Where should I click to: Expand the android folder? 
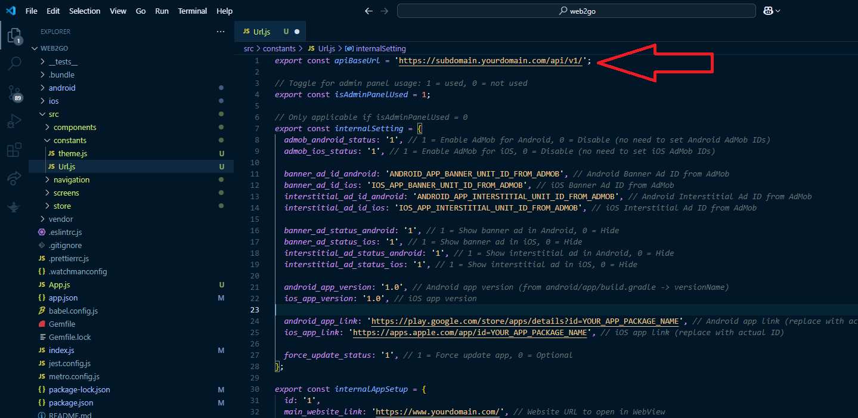[x=62, y=88]
